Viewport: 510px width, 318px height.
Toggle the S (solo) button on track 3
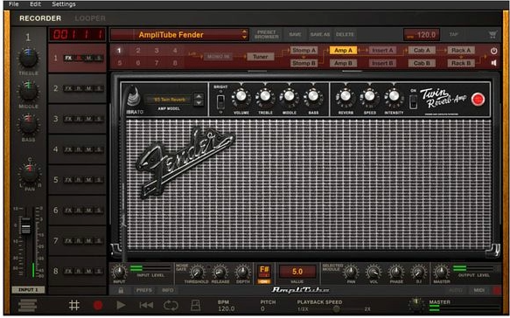coord(99,119)
